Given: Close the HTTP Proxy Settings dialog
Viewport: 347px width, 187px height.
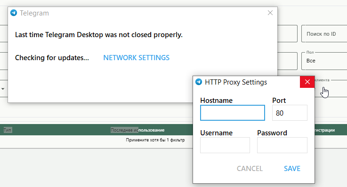Looking at the screenshot, I should point(307,82).
